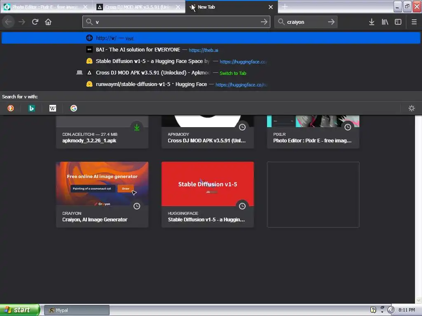Image resolution: width=422 pixels, height=316 pixels.
Task: Open the home page via house icon
Action: [x=48, y=22]
